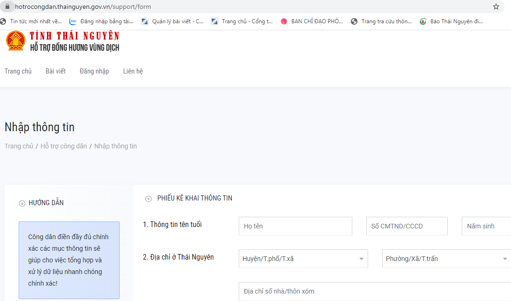
Task: Click the lock icon beside the URL
Action: (x=7, y=7)
